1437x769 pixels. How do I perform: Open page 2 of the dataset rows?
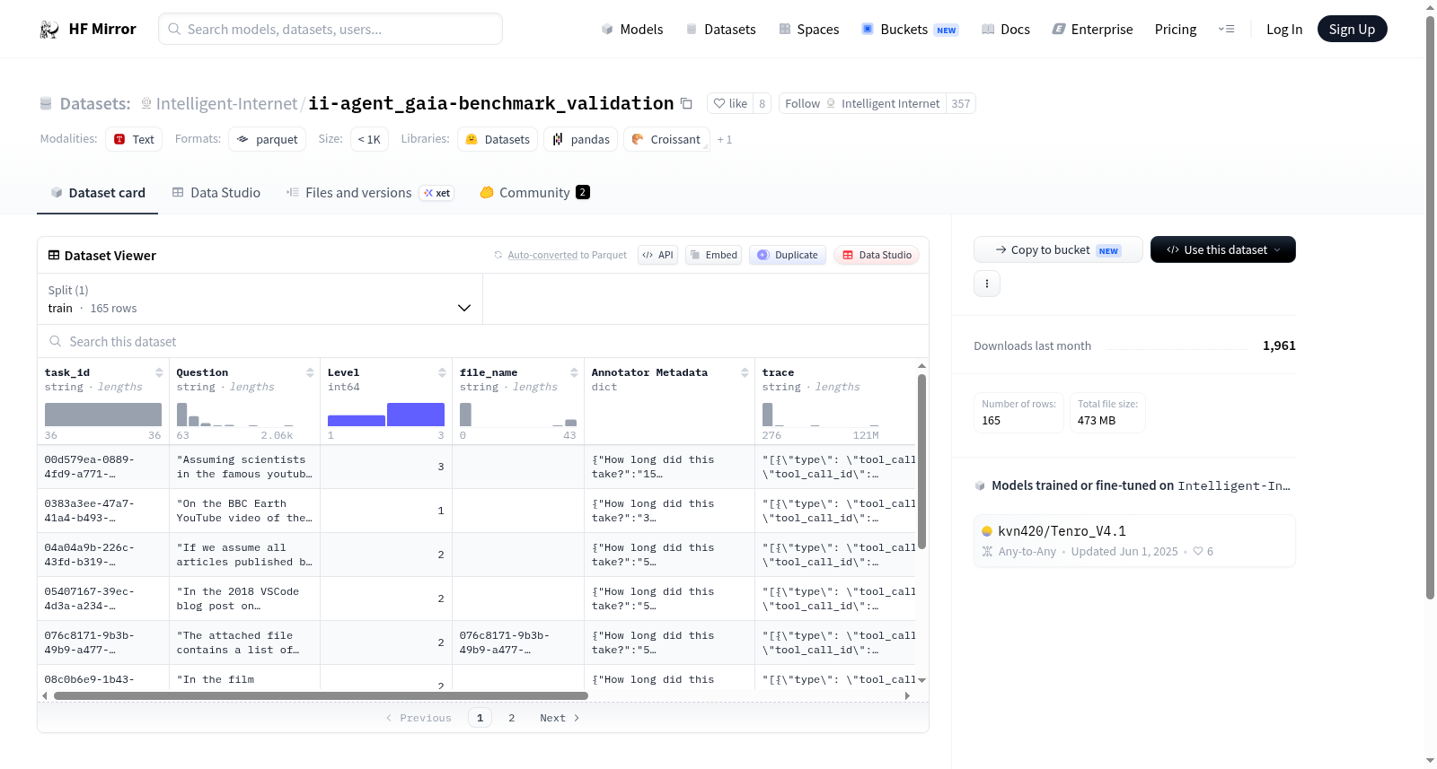(x=512, y=718)
